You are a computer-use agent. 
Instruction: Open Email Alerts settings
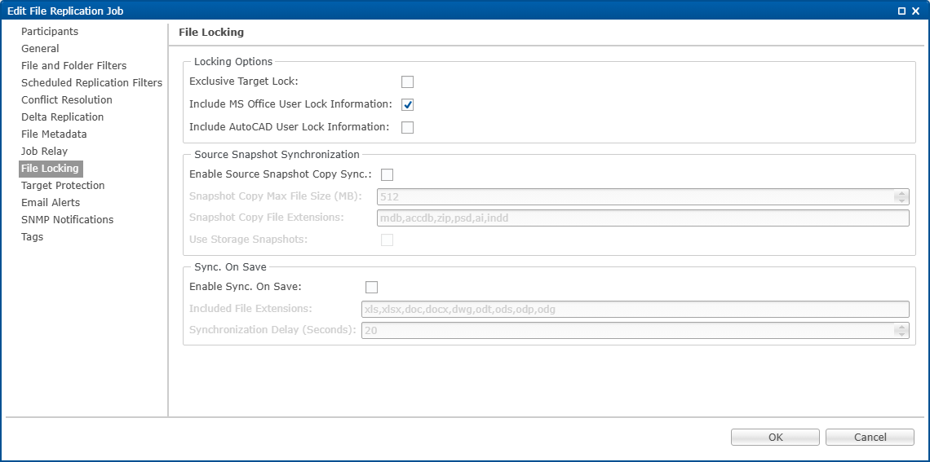tap(51, 203)
